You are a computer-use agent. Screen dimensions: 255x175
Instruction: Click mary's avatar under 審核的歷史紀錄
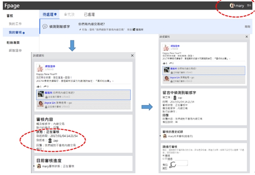coord(165,136)
